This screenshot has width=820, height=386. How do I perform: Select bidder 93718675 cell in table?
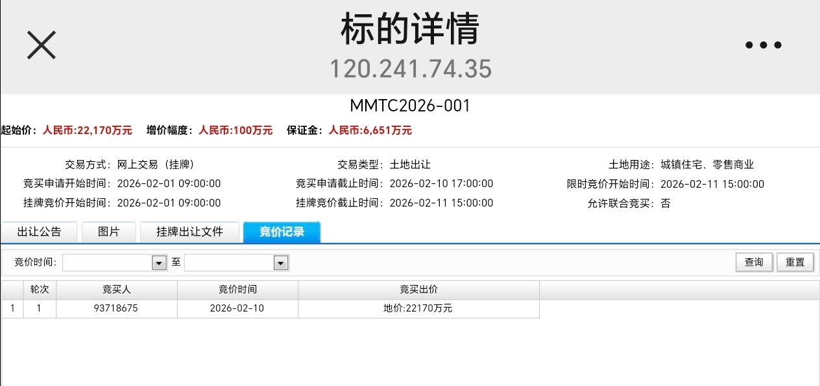[x=116, y=308]
